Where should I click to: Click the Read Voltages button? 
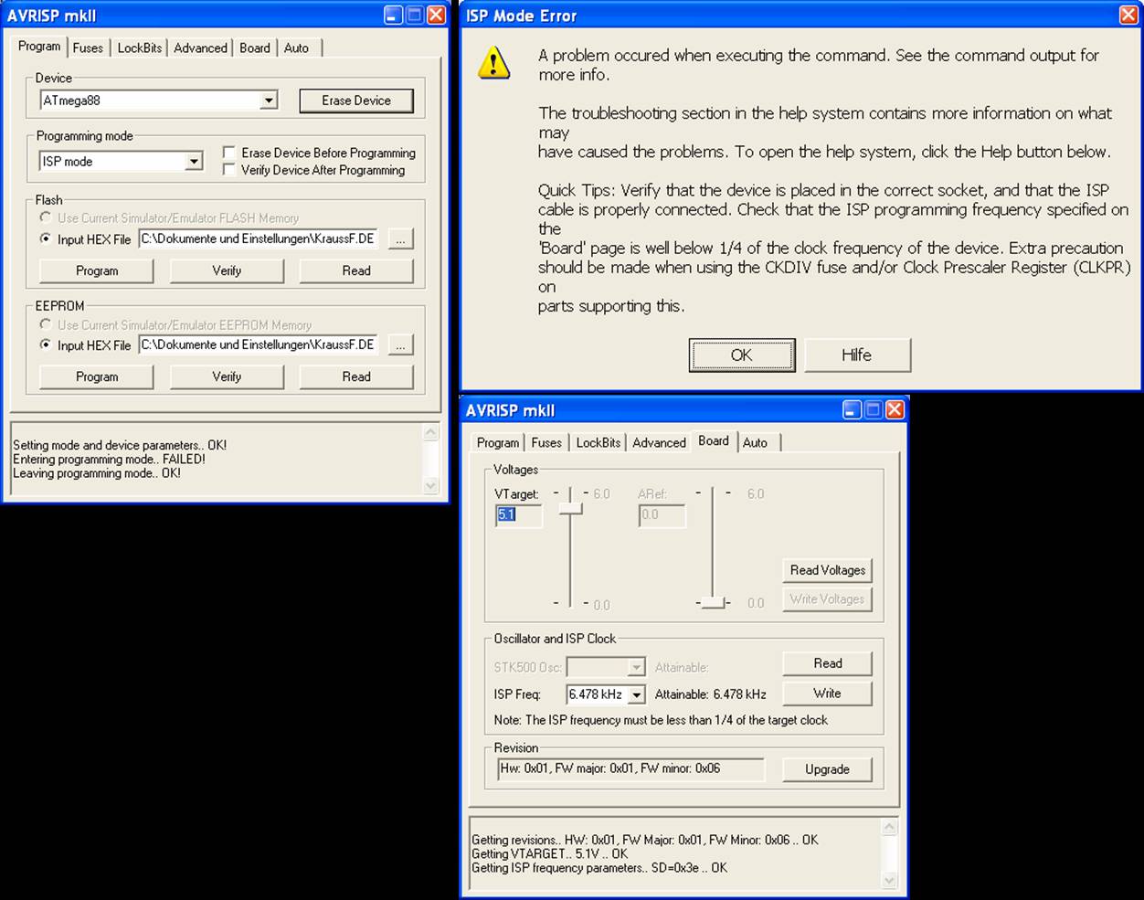pos(828,570)
